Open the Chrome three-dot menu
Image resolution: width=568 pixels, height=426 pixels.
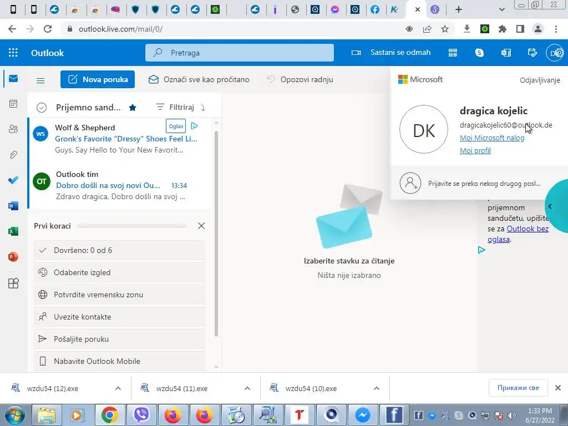point(556,29)
